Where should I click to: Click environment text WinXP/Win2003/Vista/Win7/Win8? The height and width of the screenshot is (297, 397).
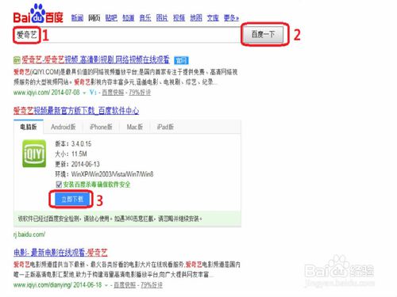coord(112,174)
